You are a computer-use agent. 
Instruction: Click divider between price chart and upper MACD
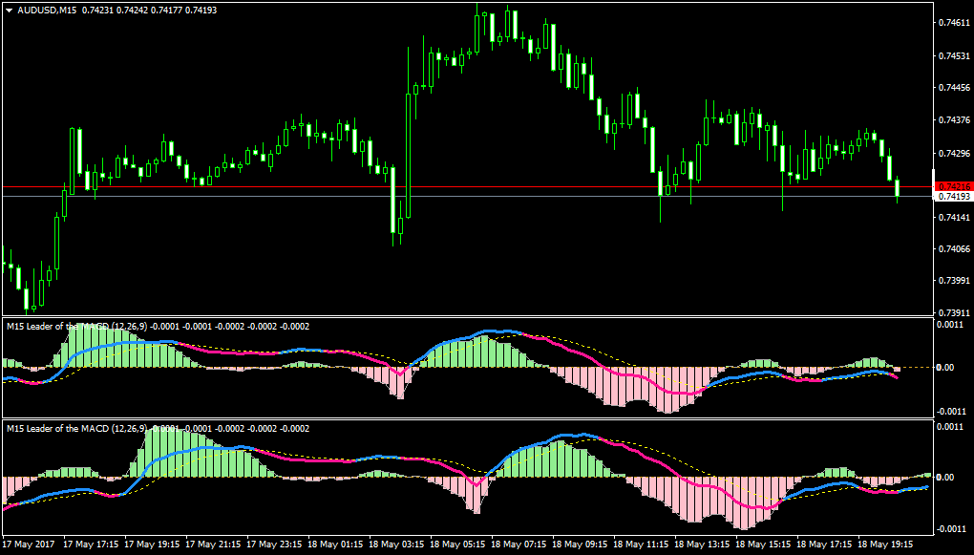pyautogui.click(x=467, y=317)
